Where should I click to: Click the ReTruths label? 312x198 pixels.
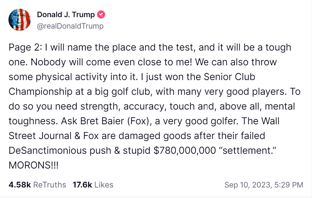[49, 184]
